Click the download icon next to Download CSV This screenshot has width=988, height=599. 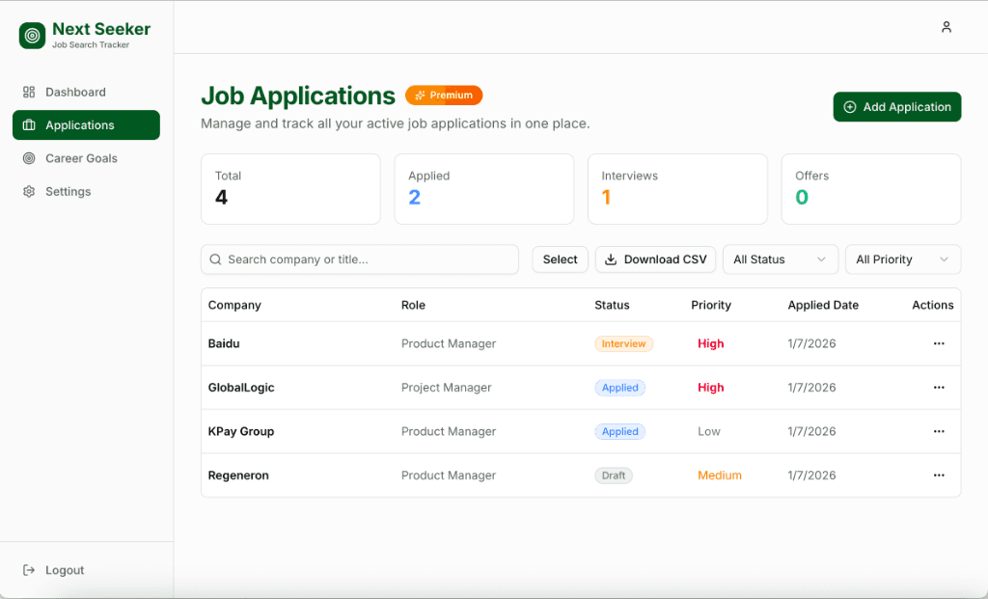pyautogui.click(x=611, y=259)
